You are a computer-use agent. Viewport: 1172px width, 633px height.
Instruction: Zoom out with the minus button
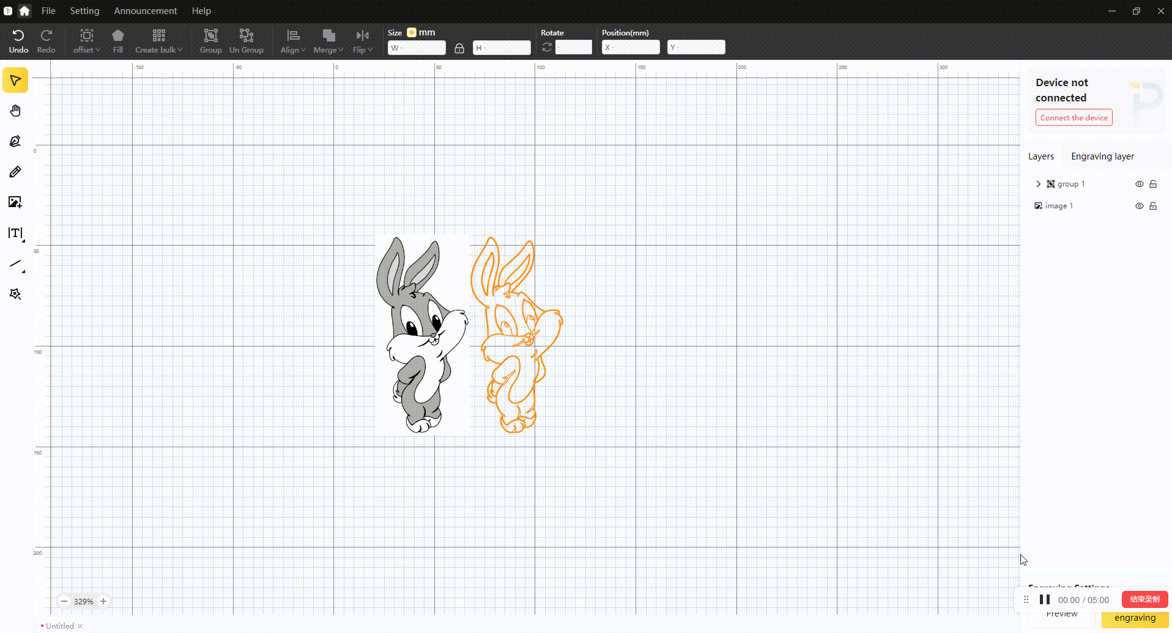click(64, 601)
